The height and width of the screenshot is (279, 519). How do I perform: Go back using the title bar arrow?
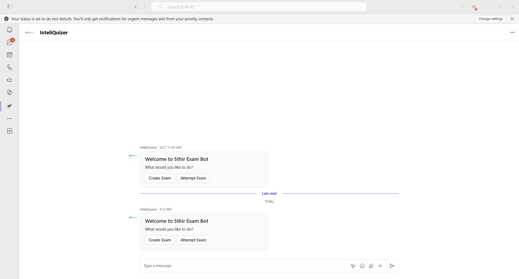pyautogui.click(x=136, y=7)
